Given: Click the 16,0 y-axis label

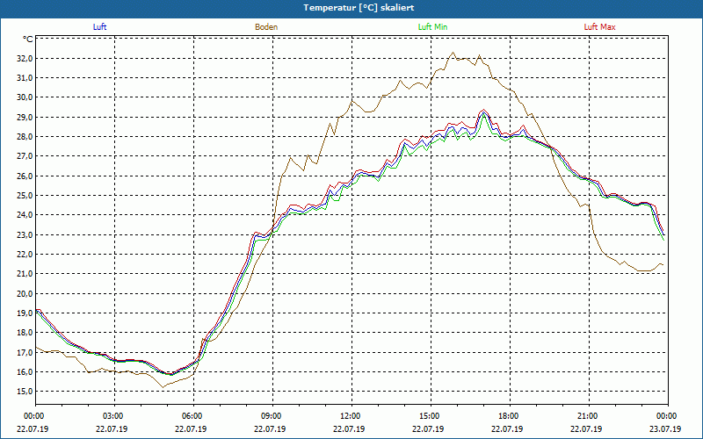Looking at the screenshot, I should pos(25,371).
